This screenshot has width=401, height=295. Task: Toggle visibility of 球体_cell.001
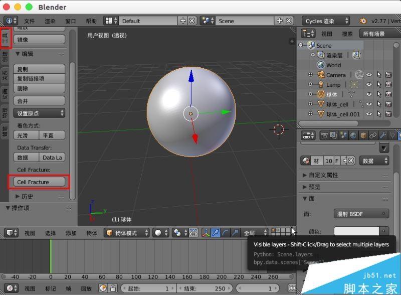point(368,114)
